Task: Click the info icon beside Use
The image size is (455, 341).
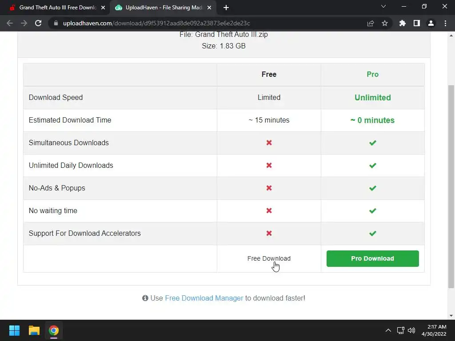Action: (145, 298)
